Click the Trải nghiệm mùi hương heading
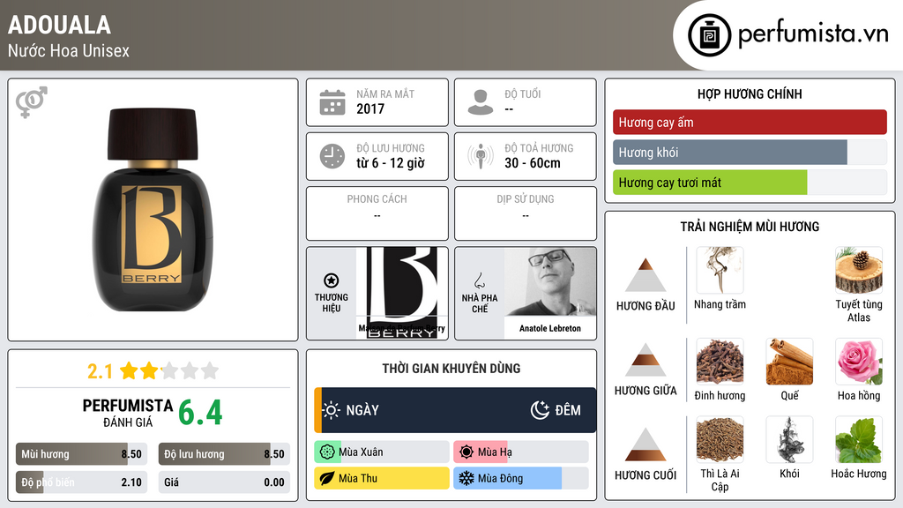The height and width of the screenshot is (508, 903). pyautogui.click(x=750, y=227)
